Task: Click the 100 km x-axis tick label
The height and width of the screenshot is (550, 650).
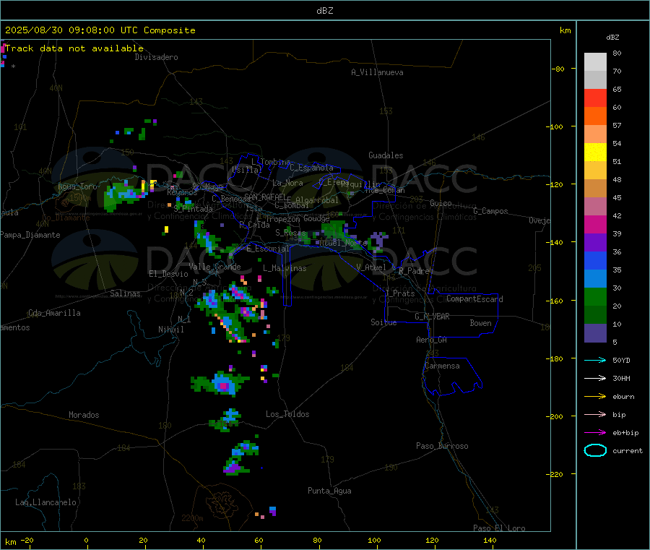Action: pyautogui.click(x=374, y=540)
